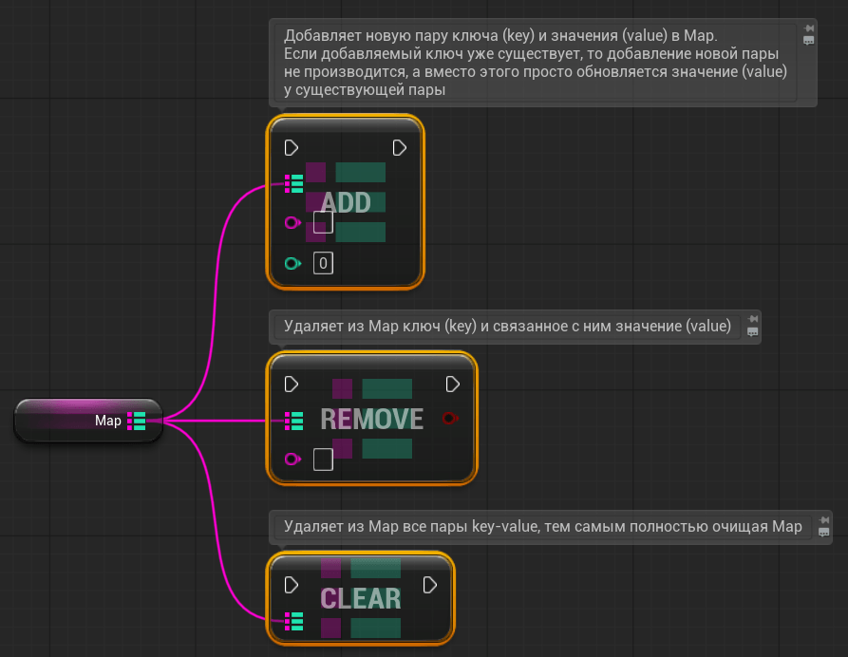Click the comment bubble icon on the ADD tooltip
This screenshot has width=848, height=657.
[809, 42]
